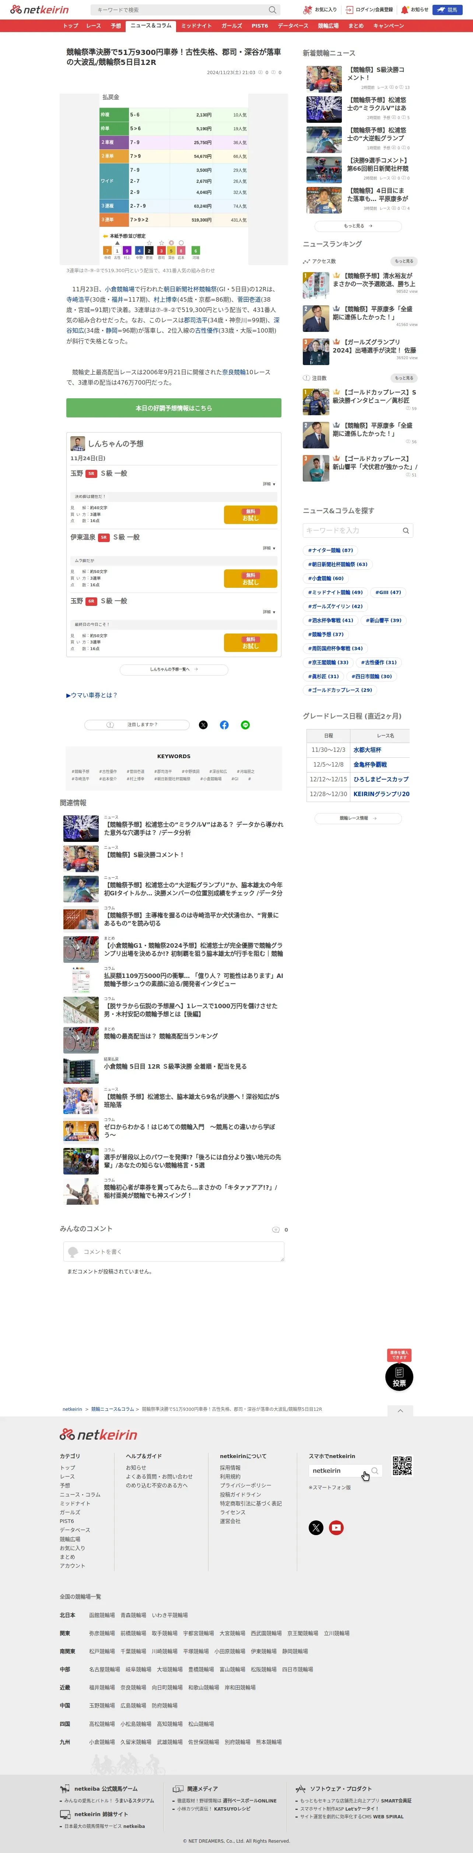Click footer プライバシーポリシー link
This screenshot has width=473, height=1853.
click(245, 1485)
